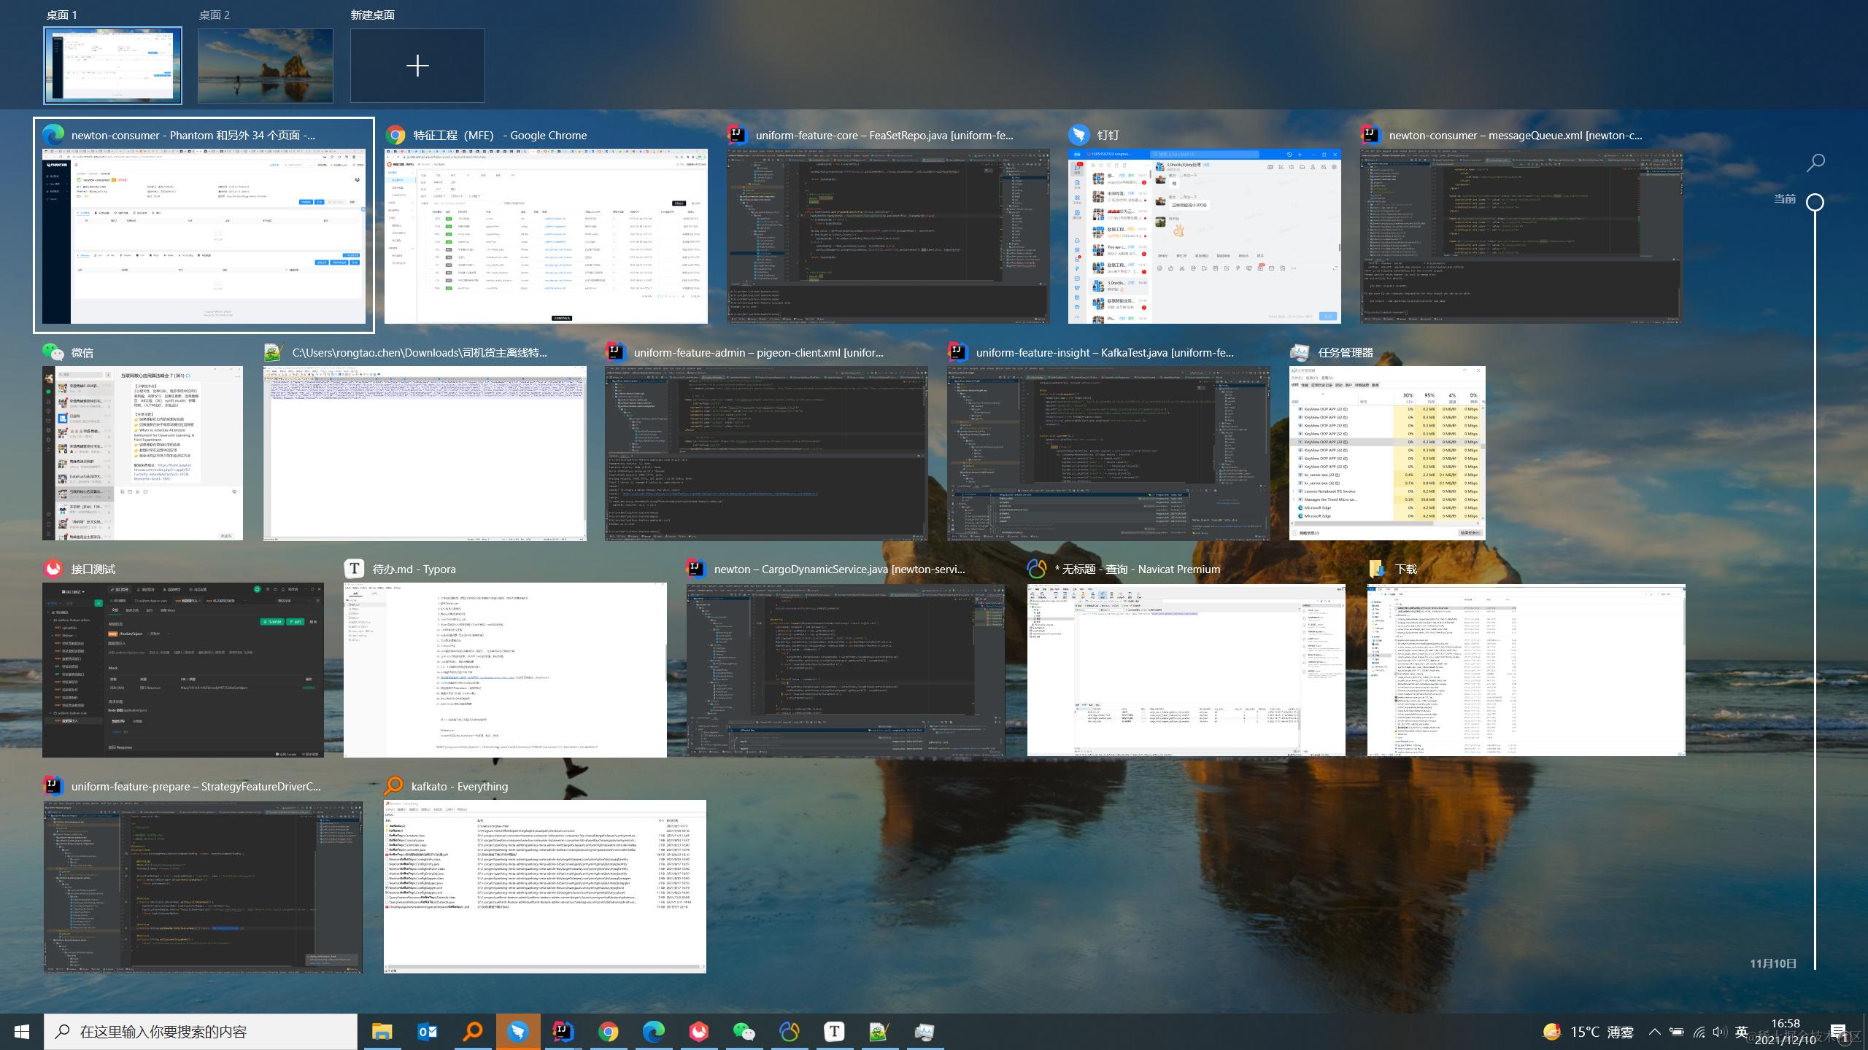
Task: Click the 新建桌面 plus button
Action: (x=417, y=66)
